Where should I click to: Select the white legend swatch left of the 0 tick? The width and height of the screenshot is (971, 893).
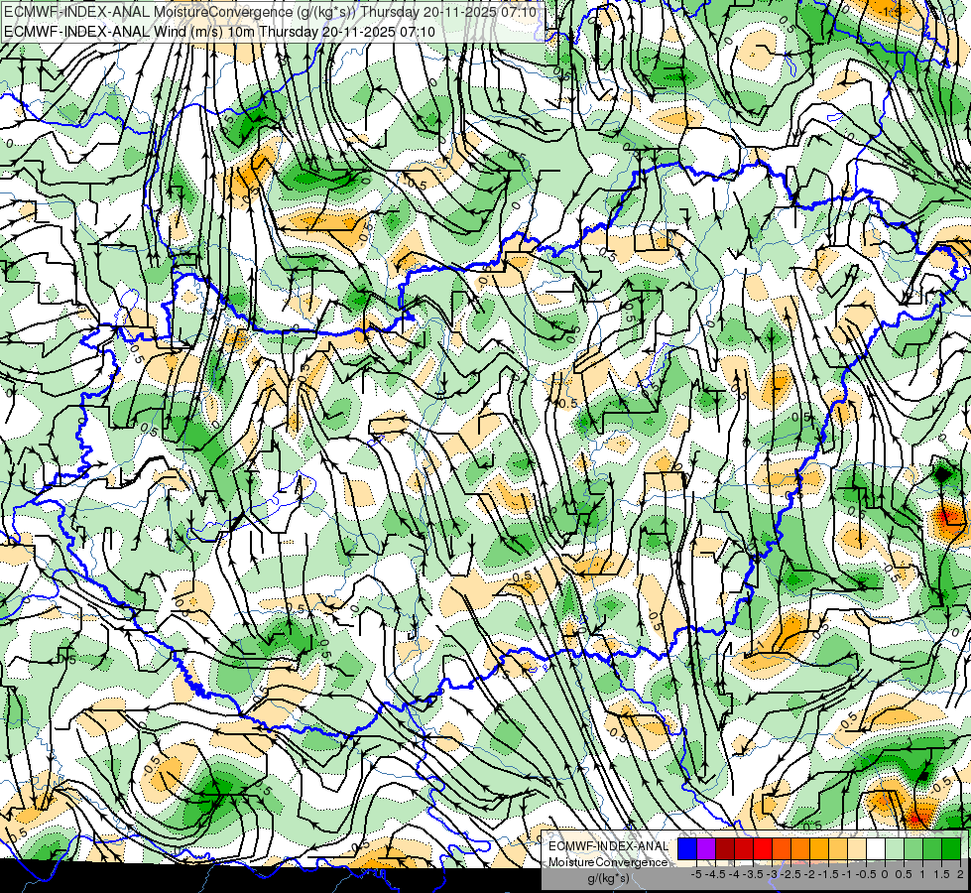[x=876, y=849]
